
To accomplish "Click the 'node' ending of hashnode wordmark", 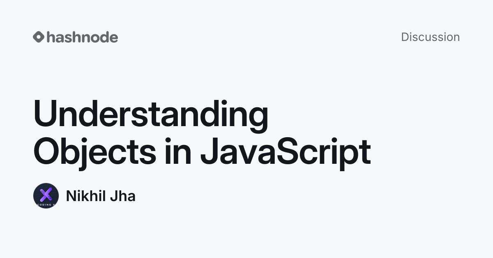I will click(x=99, y=37).
